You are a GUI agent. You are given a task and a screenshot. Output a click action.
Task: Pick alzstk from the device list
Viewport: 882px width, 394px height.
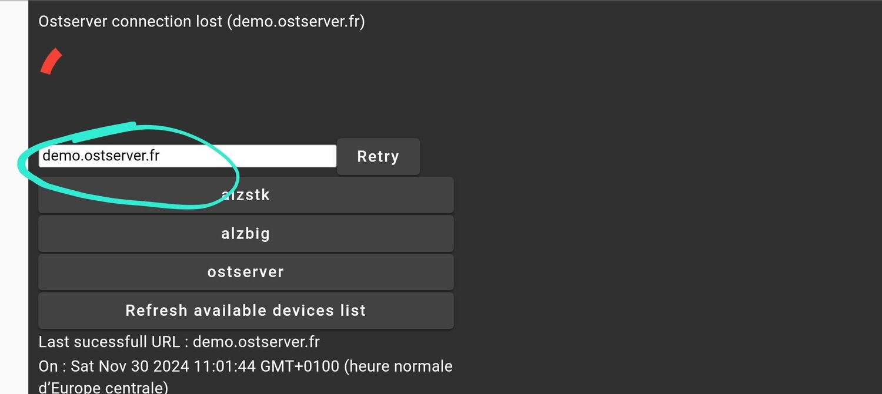(245, 194)
